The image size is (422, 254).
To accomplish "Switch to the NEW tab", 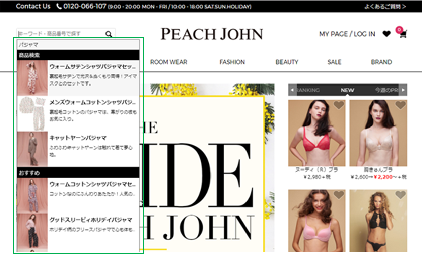I will pyautogui.click(x=347, y=90).
